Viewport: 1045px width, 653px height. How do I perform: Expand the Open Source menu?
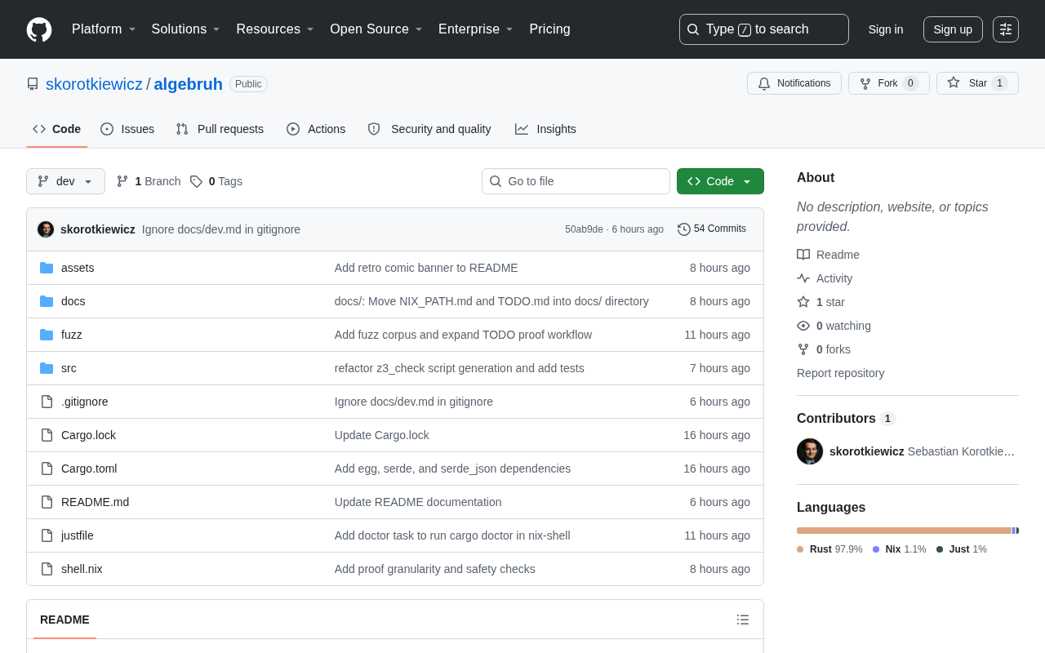point(376,29)
